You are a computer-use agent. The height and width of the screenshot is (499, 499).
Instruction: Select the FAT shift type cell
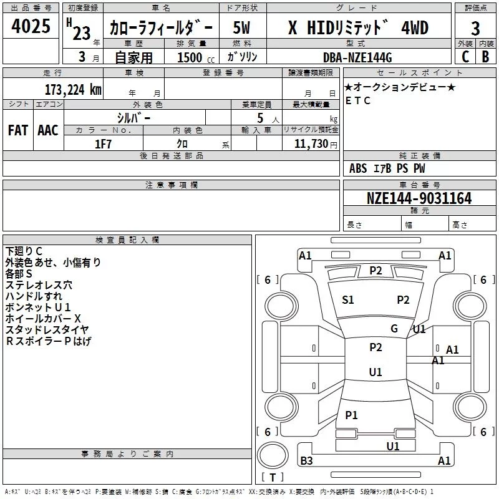click(18, 130)
